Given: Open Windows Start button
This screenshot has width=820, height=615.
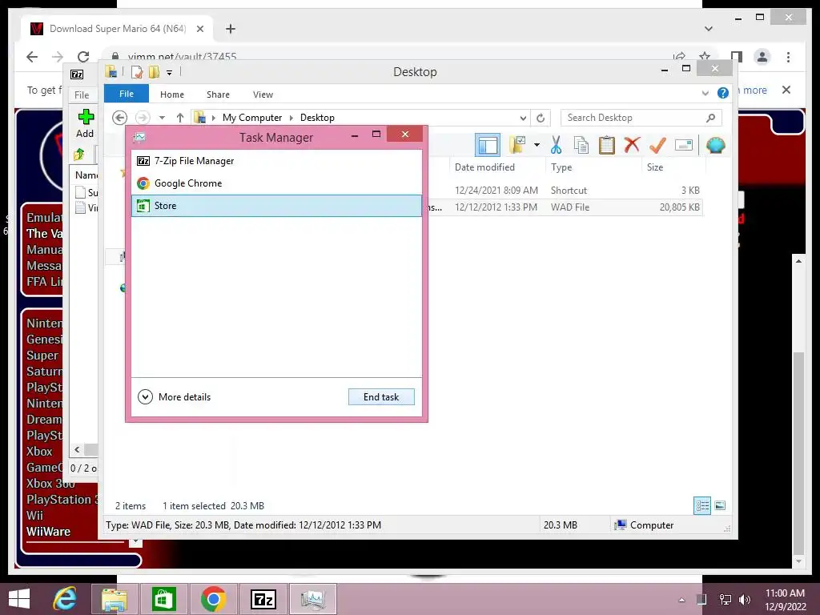Looking at the screenshot, I should (x=19, y=599).
